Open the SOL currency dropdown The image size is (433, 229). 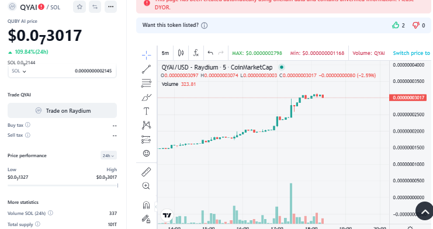tap(19, 71)
